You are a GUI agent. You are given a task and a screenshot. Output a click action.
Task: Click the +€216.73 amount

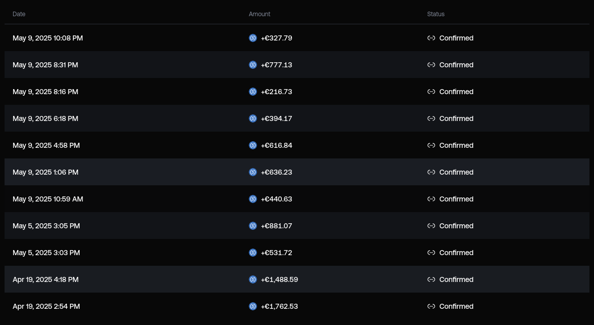[x=276, y=92]
